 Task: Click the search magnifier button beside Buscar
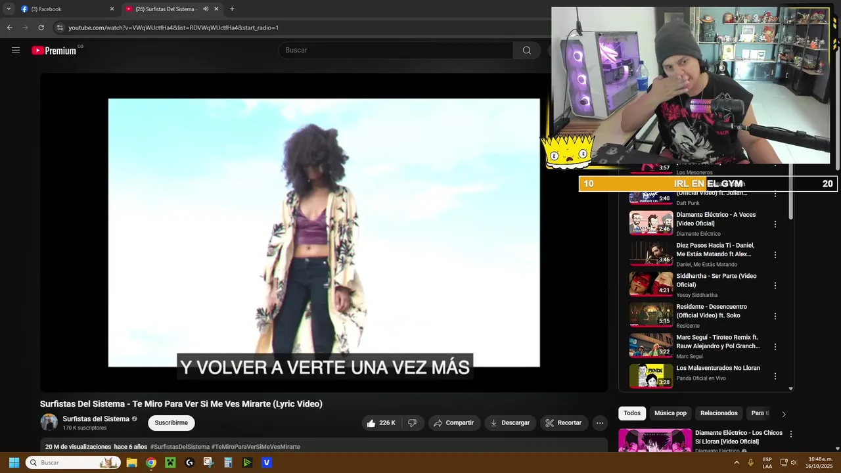tap(526, 50)
